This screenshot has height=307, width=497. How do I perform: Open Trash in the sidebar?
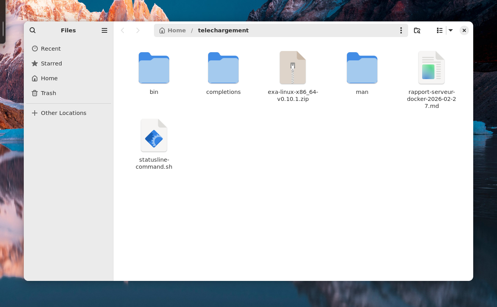(68, 93)
